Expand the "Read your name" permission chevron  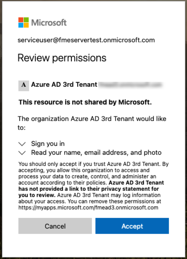click(x=22, y=153)
